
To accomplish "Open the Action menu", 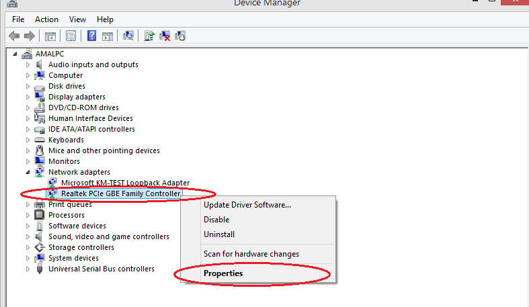I will tap(46, 19).
